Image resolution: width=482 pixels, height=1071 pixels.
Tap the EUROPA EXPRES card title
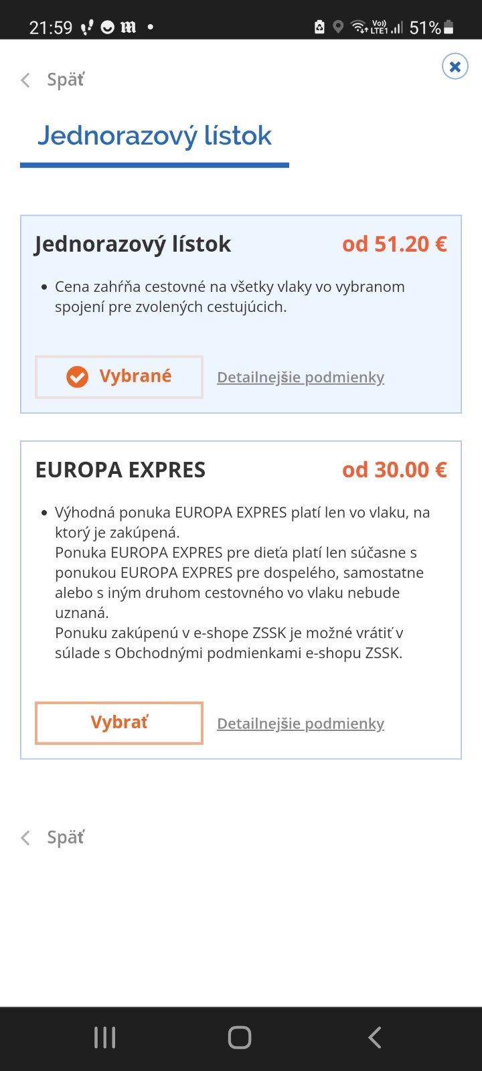pos(120,470)
